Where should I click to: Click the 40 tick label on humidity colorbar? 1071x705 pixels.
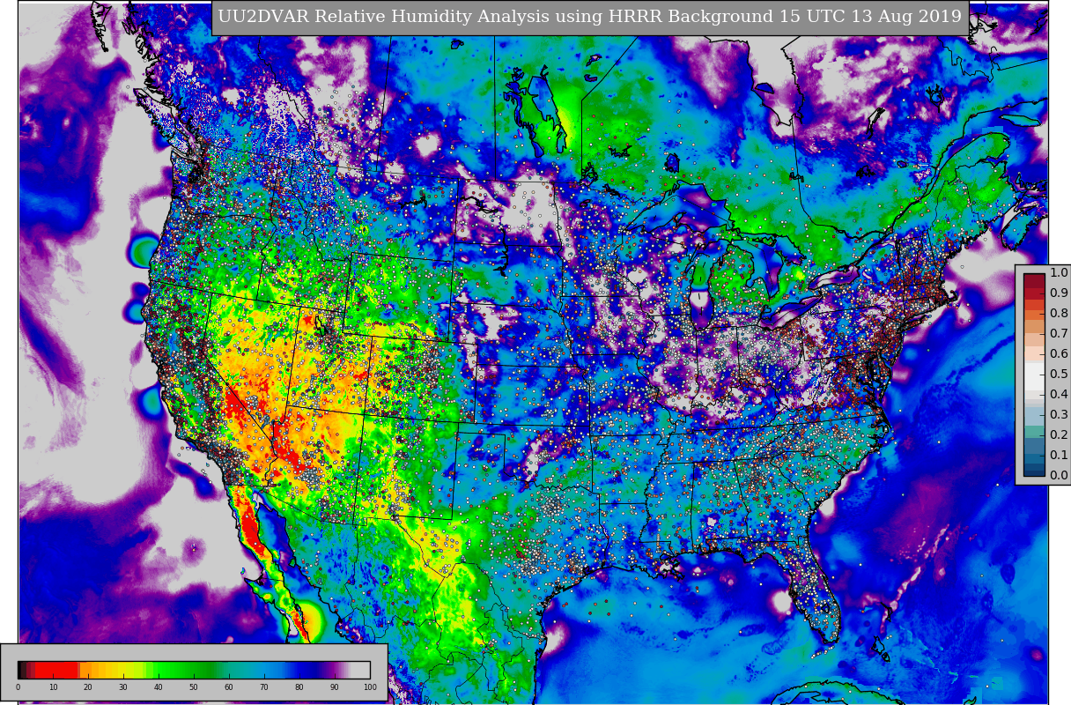pos(159,687)
